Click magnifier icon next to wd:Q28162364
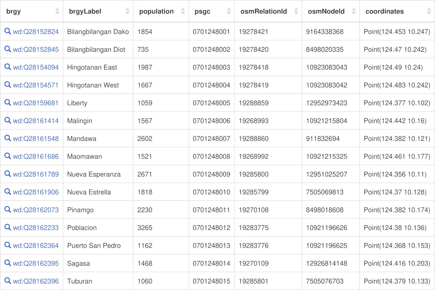 (x=8, y=245)
